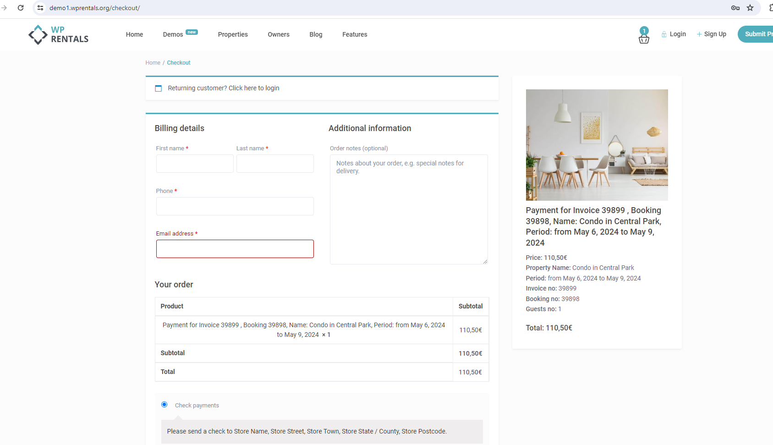Click the Price: 110,50€ sidebar text

[x=547, y=258]
